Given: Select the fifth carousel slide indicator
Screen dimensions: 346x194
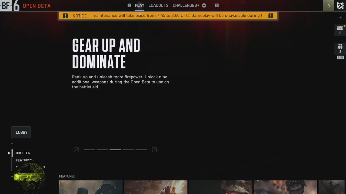Looking at the screenshot, I should click(x=141, y=150).
